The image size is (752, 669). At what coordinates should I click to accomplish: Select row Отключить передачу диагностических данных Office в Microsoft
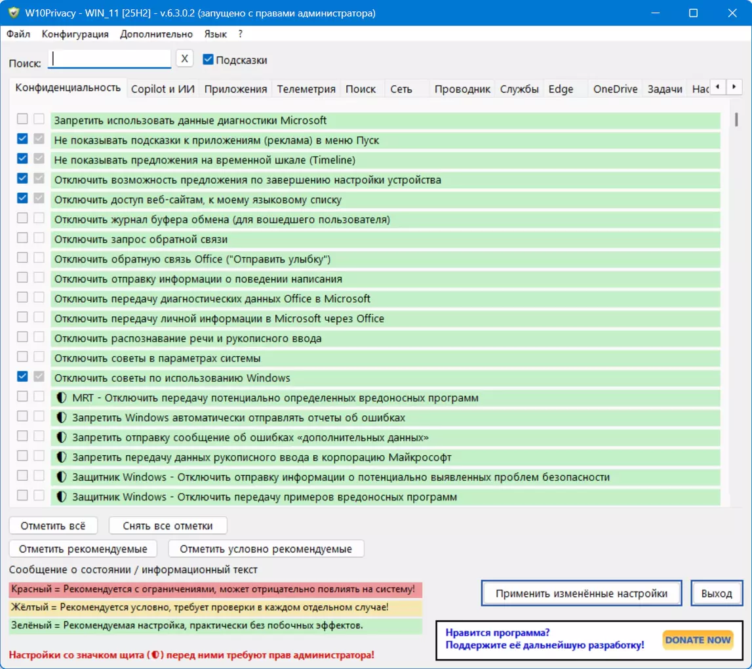pyautogui.click(x=385, y=298)
